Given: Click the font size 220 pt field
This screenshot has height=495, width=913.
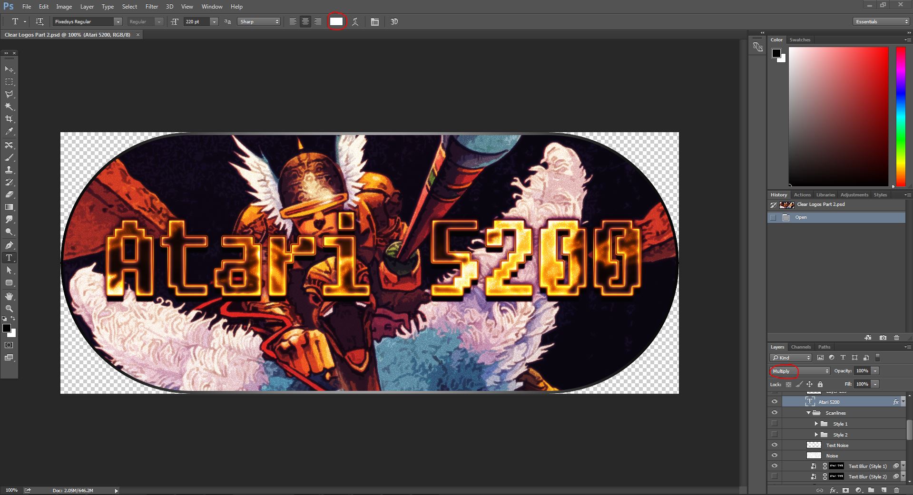Looking at the screenshot, I should point(197,22).
